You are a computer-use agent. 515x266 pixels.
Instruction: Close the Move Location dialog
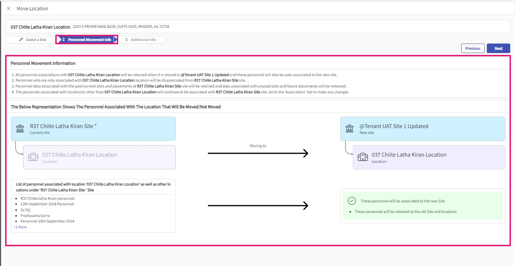[8, 8]
